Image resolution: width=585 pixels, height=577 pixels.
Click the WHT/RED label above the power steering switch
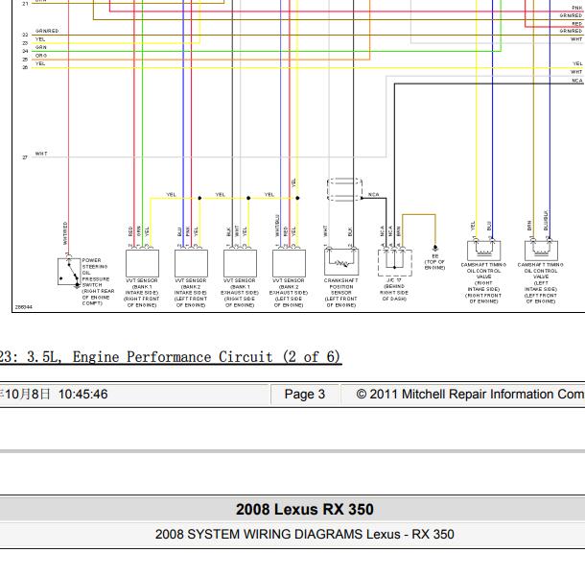(x=65, y=233)
